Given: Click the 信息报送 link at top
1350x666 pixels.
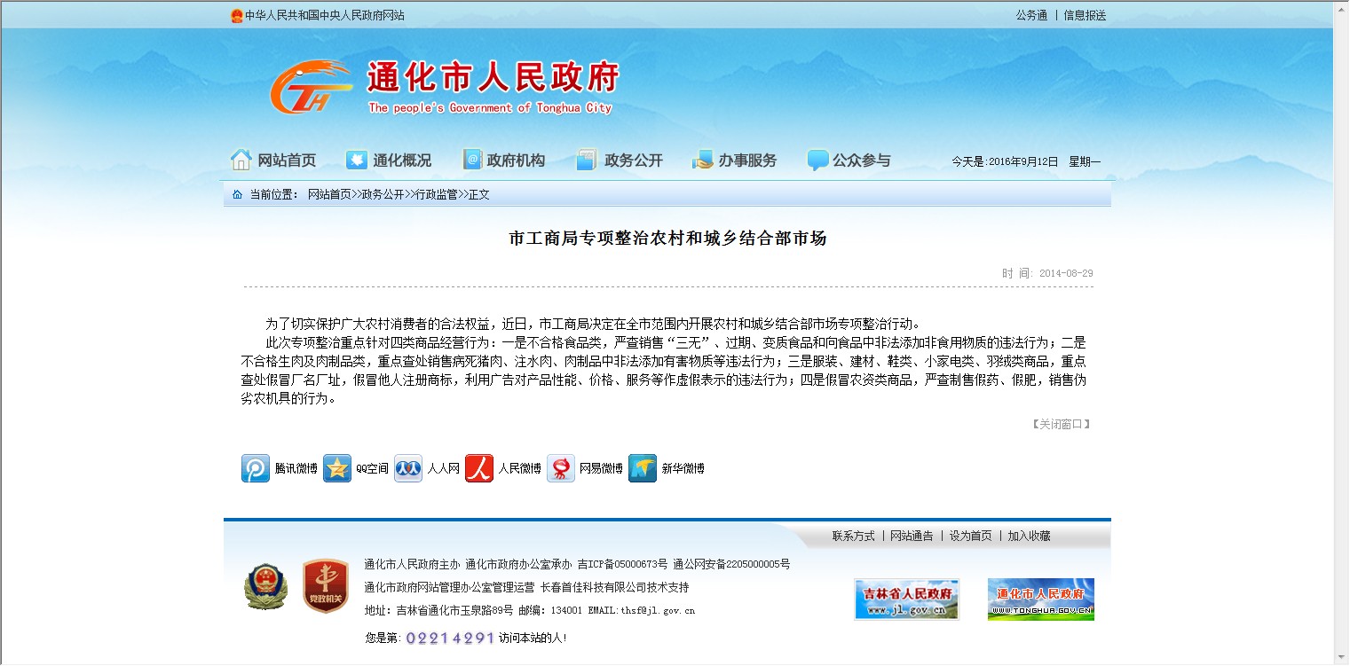Looking at the screenshot, I should click(1085, 15).
